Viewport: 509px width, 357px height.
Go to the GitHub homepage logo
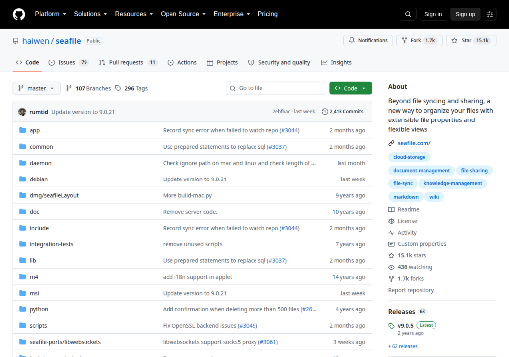click(19, 14)
